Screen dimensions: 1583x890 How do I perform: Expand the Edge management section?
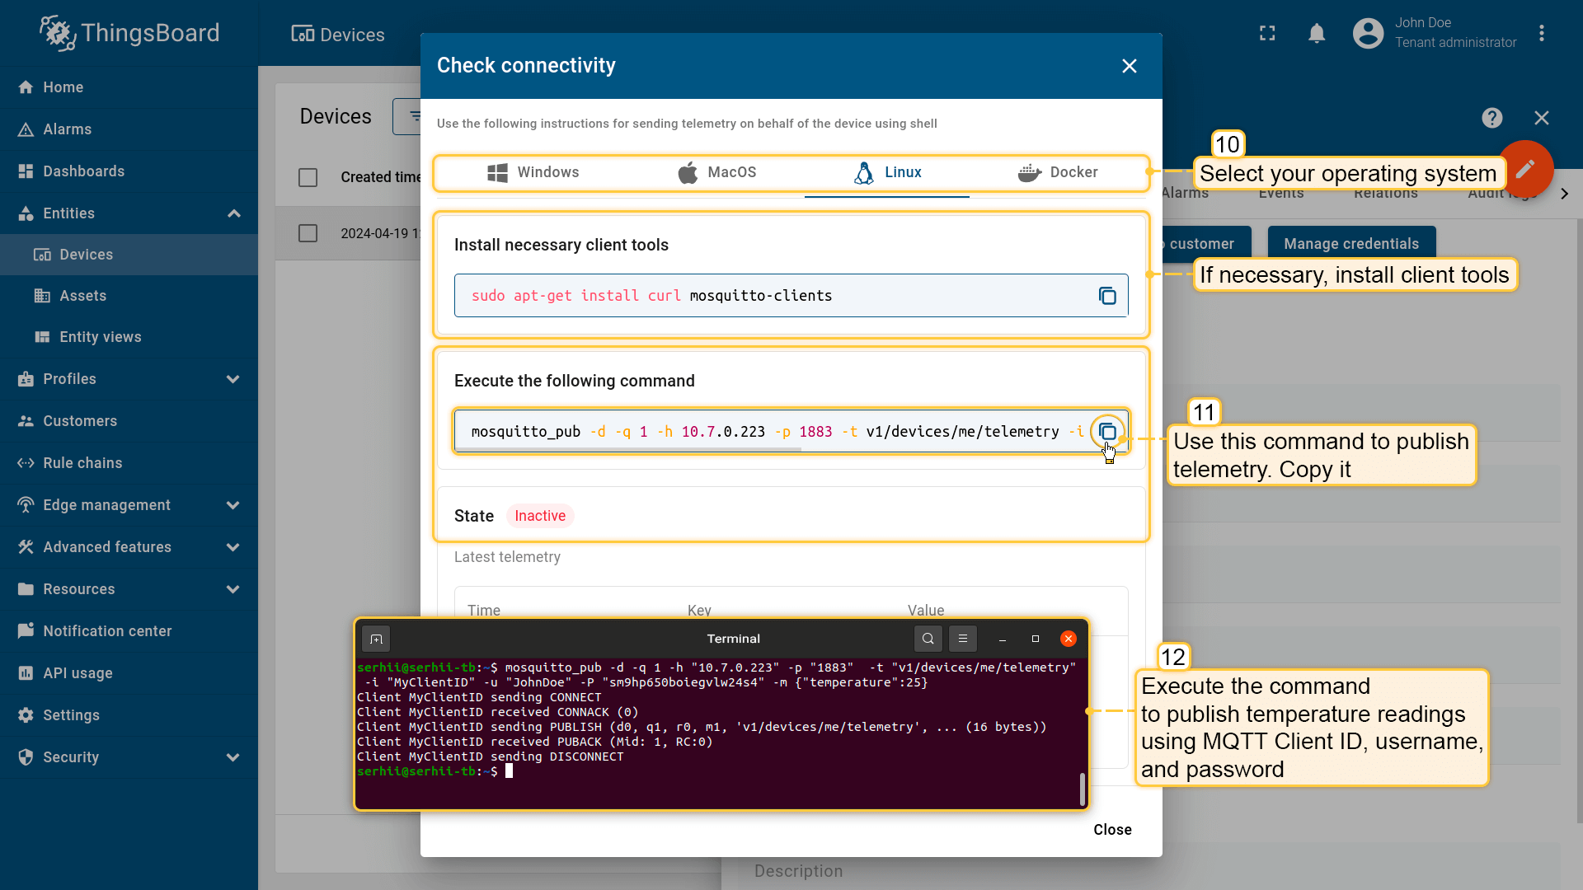233,505
